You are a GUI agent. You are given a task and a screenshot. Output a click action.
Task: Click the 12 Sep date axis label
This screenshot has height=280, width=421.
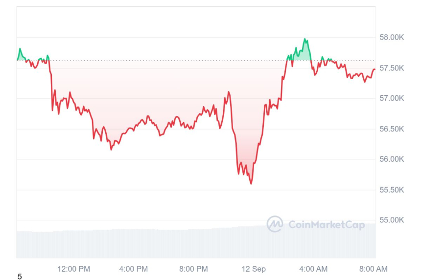(x=254, y=269)
